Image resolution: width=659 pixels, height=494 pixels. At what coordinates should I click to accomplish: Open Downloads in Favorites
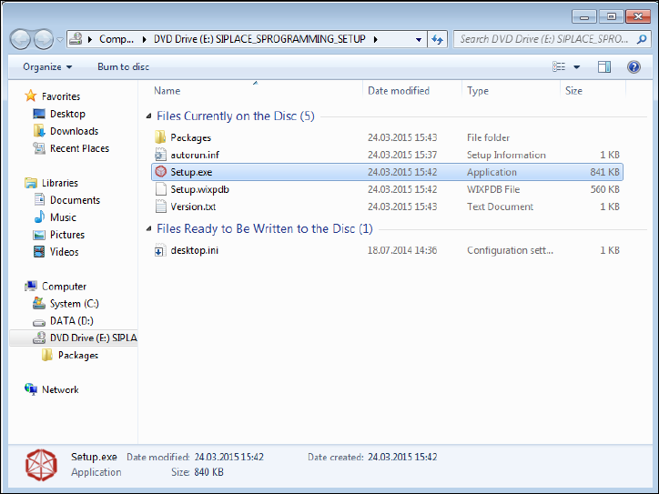pyautogui.click(x=74, y=131)
